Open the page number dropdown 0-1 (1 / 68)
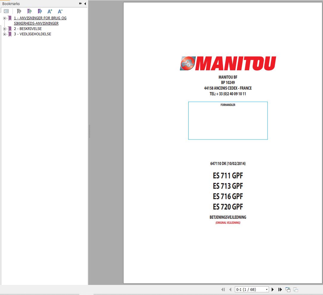323x295 pixels. tap(267, 289)
